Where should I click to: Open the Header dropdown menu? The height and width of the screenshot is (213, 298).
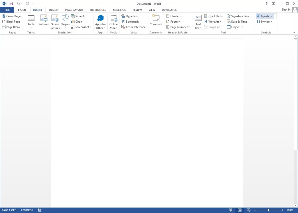point(174,16)
